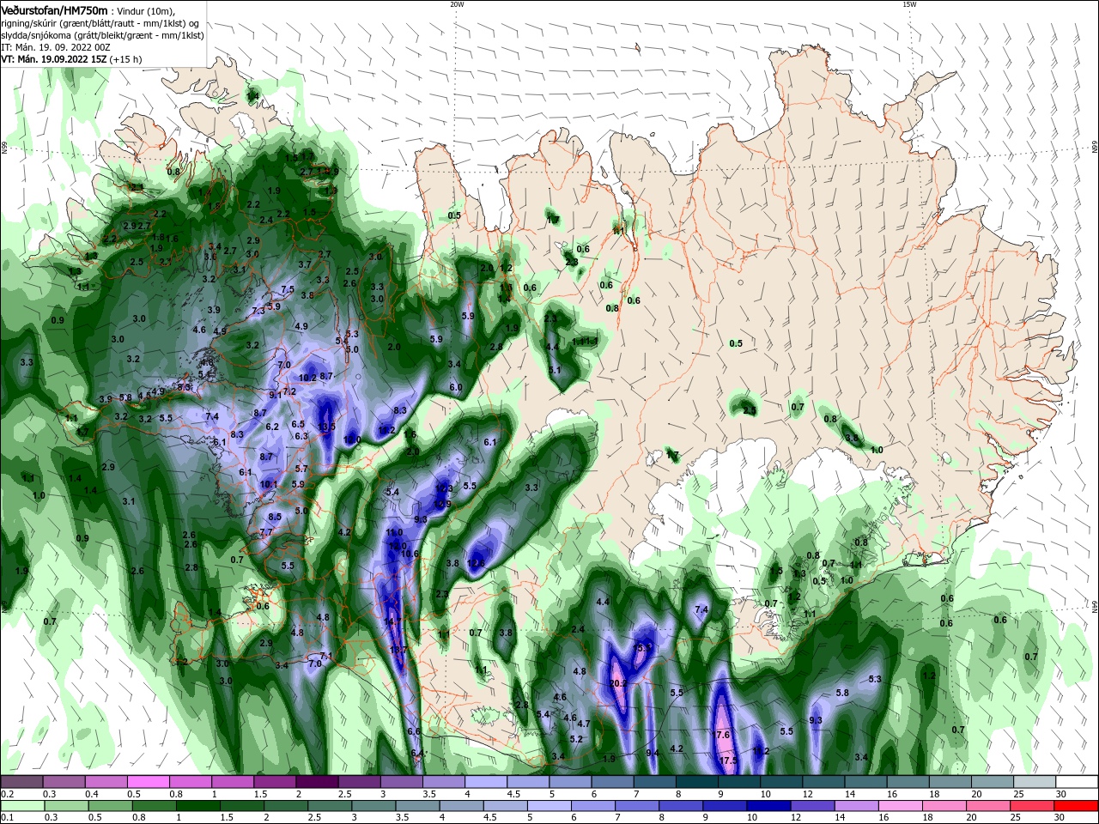The image size is (1099, 824).
Task: Click the 'slydda/snjókoma' legend description line
Action: pos(102,35)
